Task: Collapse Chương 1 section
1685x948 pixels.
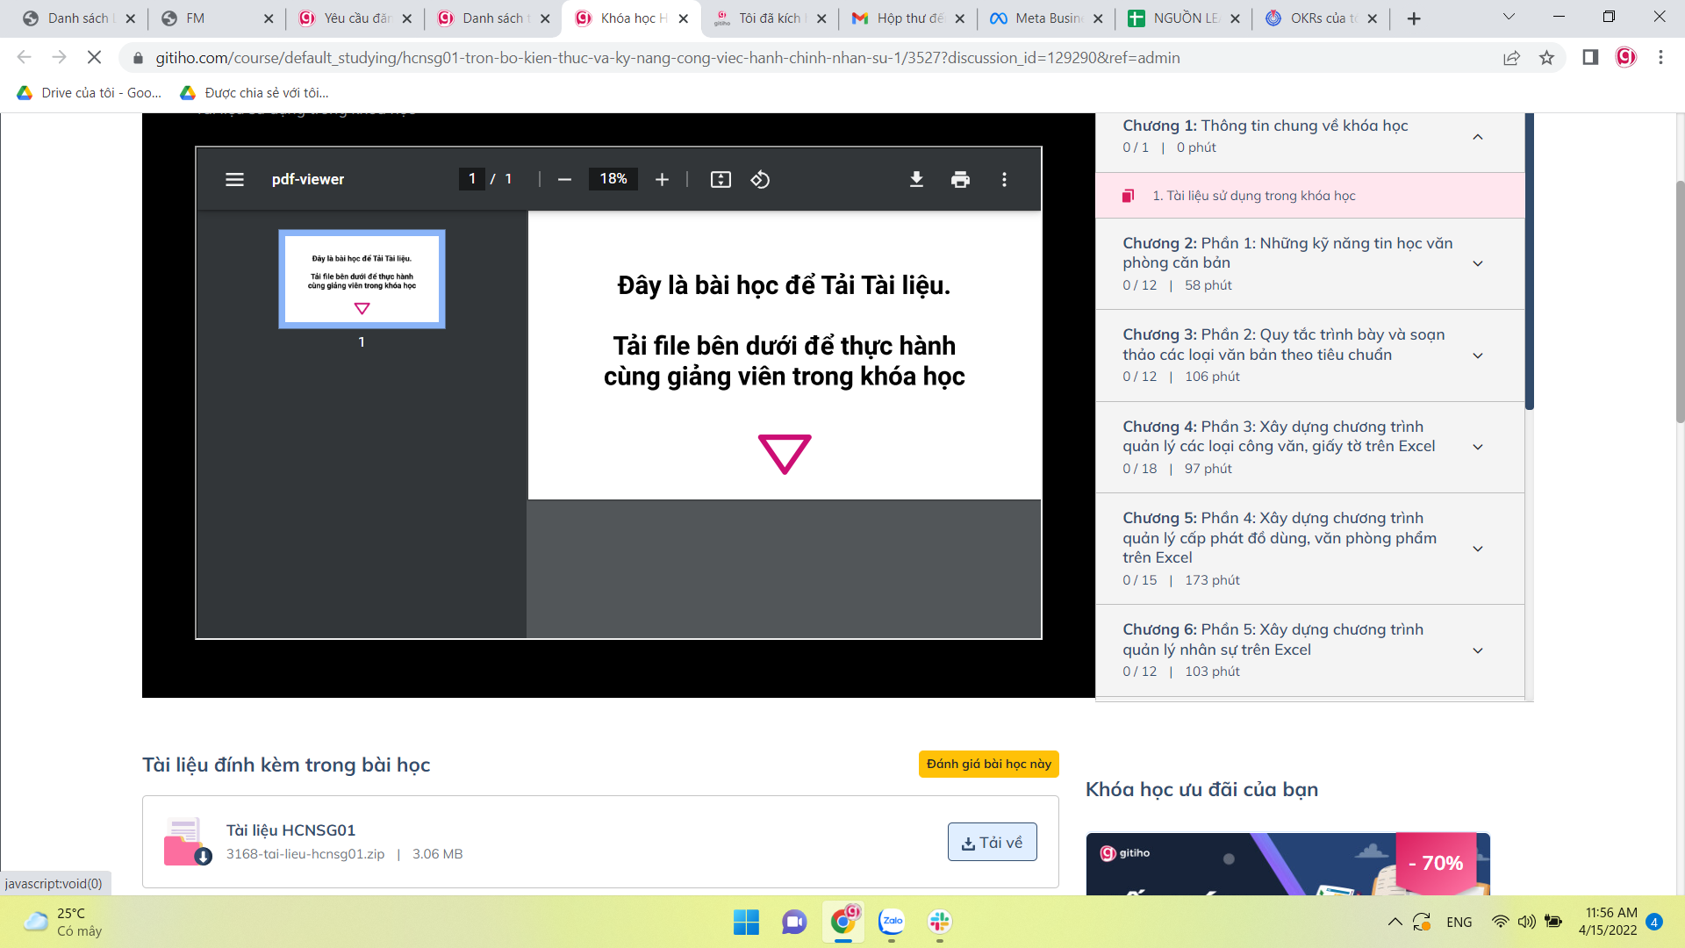Action: pos(1478,137)
